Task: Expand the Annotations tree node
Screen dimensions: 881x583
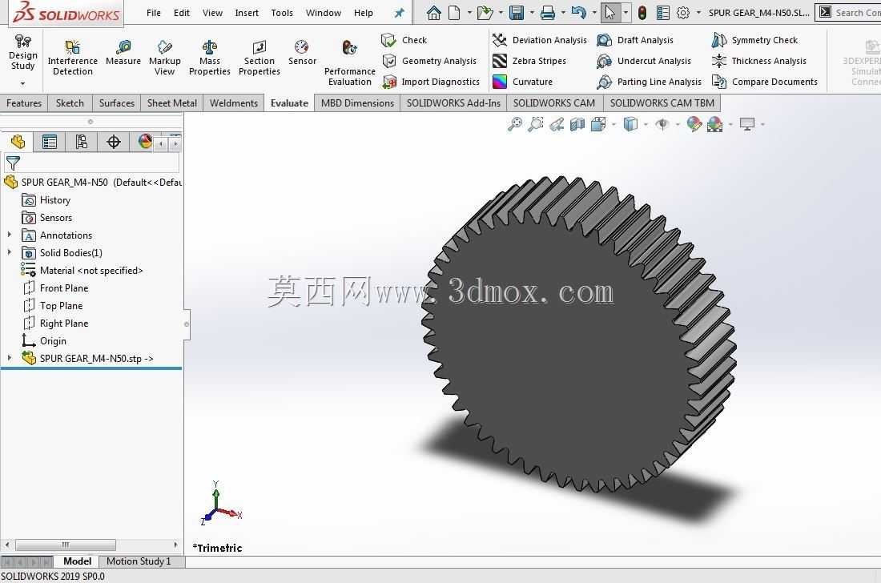Action: pos(10,235)
